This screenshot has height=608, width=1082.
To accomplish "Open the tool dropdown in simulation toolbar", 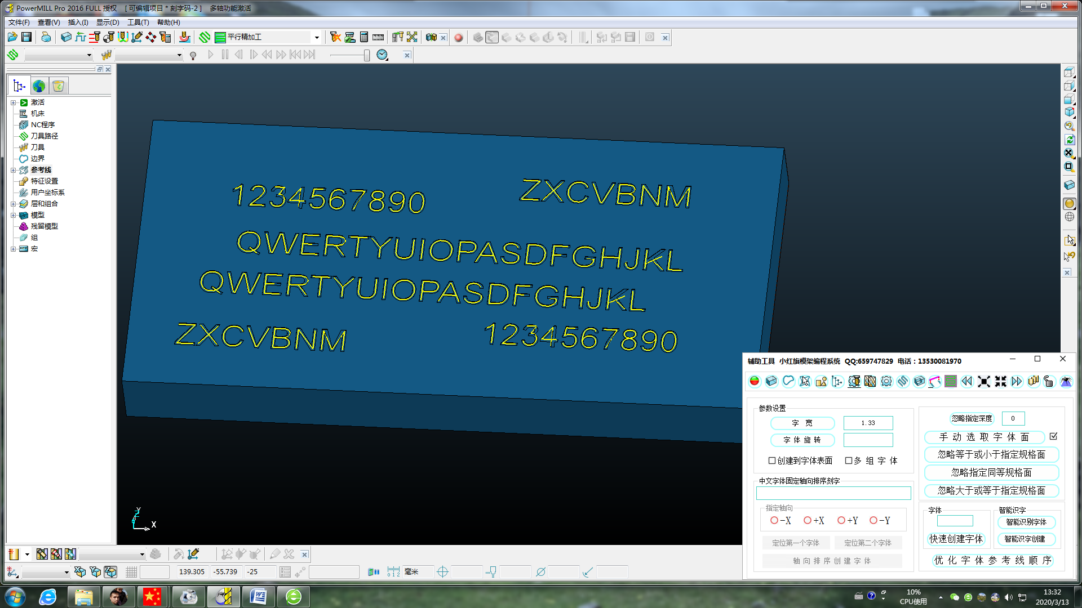I will click(179, 55).
